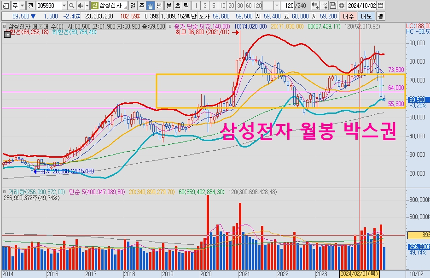The image size is (430, 278).
Task: Click the 2024/02/01(목) date marker
Action: point(359,273)
